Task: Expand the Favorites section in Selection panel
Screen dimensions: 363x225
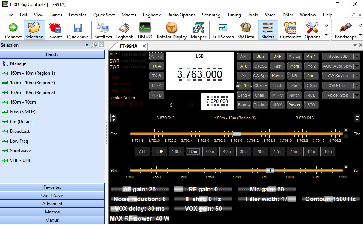Action: pos(52,187)
